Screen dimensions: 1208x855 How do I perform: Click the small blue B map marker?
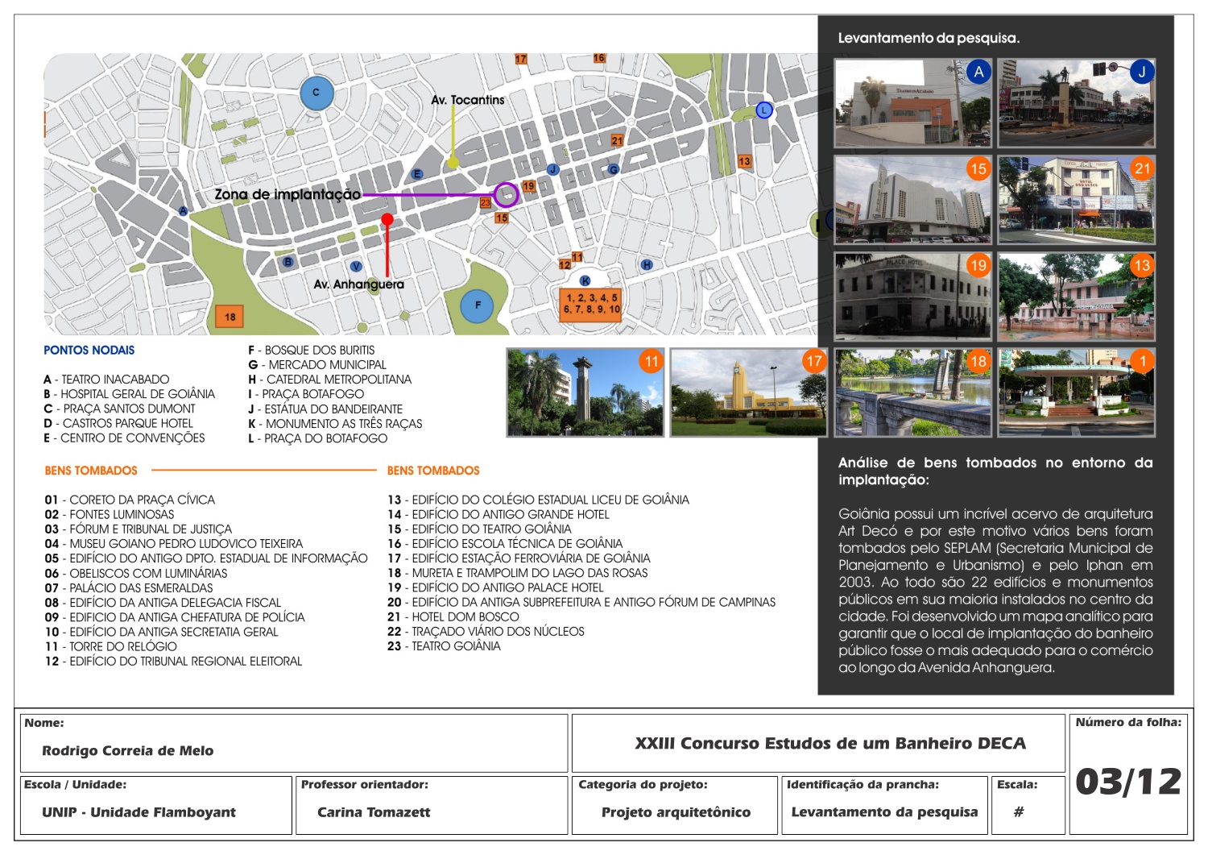(288, 262)
